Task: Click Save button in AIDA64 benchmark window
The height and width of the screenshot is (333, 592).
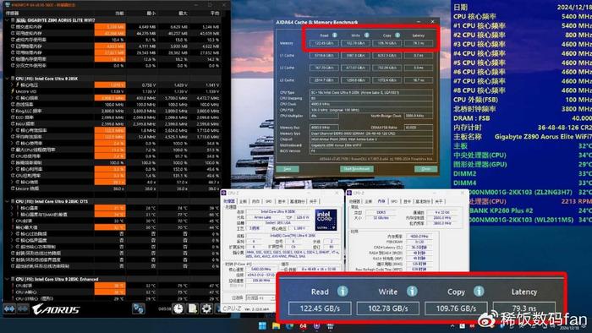Action: (288, 169)
